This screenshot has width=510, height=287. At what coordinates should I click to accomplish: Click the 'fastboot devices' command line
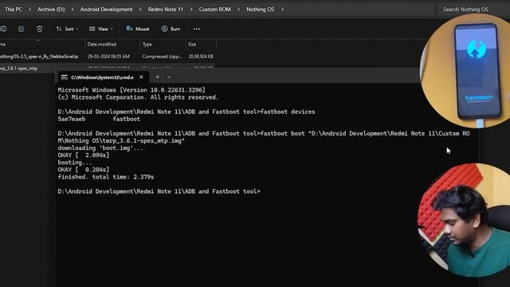[x=186, y=112]
